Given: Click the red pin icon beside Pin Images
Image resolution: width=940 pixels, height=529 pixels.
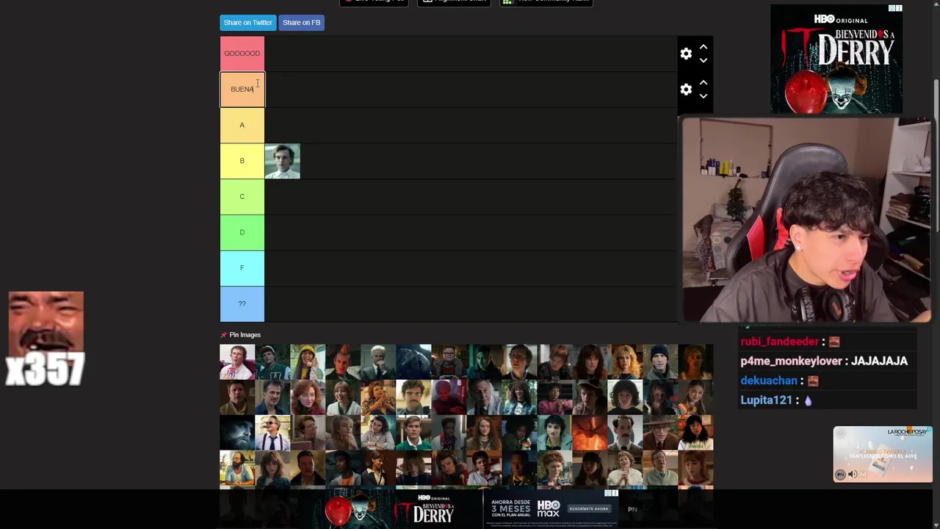Looking at the screenshot, I should 223,335.
